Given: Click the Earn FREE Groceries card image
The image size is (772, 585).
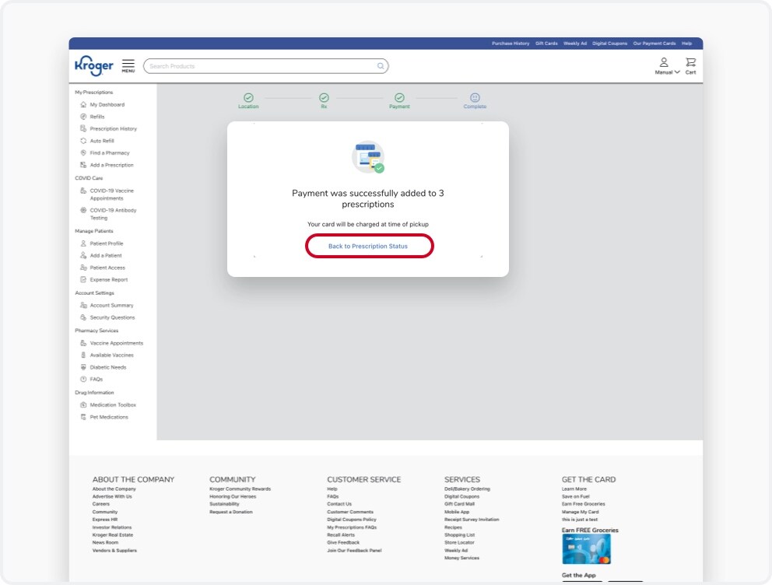Looking at the screenshot, I should click(586, 549).
